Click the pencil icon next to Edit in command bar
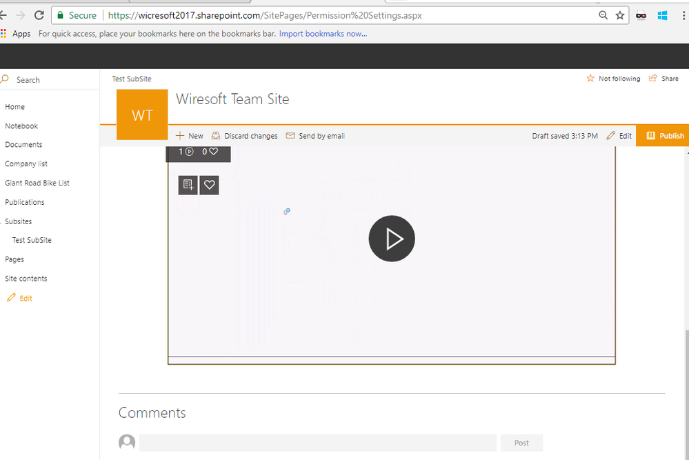 pos(611,136)
